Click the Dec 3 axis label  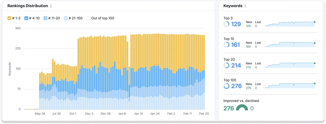click(x=89, y=114)
